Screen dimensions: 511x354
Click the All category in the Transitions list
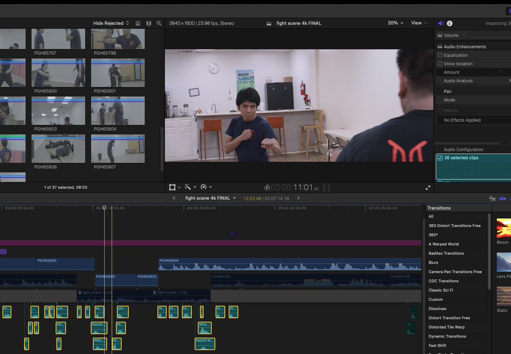(x=431, y=216)
